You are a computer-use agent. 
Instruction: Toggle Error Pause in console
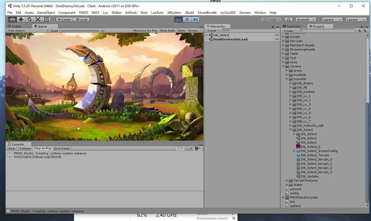(x=62, y=149)
